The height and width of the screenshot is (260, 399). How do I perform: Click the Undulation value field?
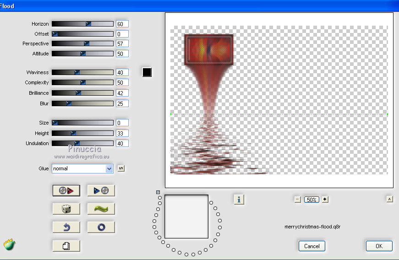[x=122, y=143]
